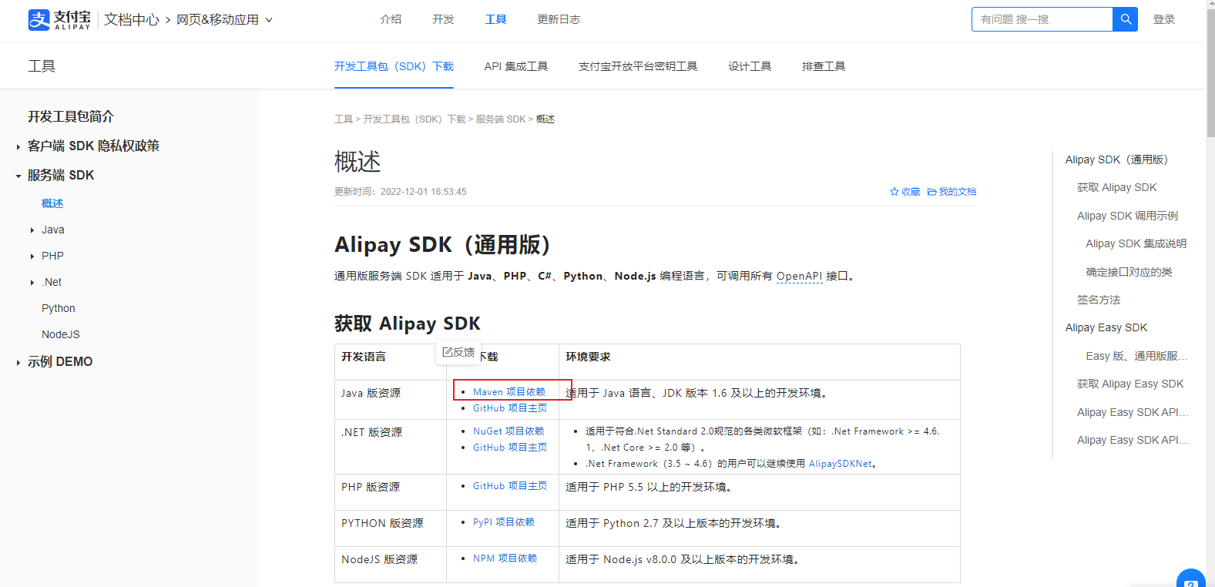Click the 登录 login link
This screenshot has height=587, width=1215.
pos(1163,19)
